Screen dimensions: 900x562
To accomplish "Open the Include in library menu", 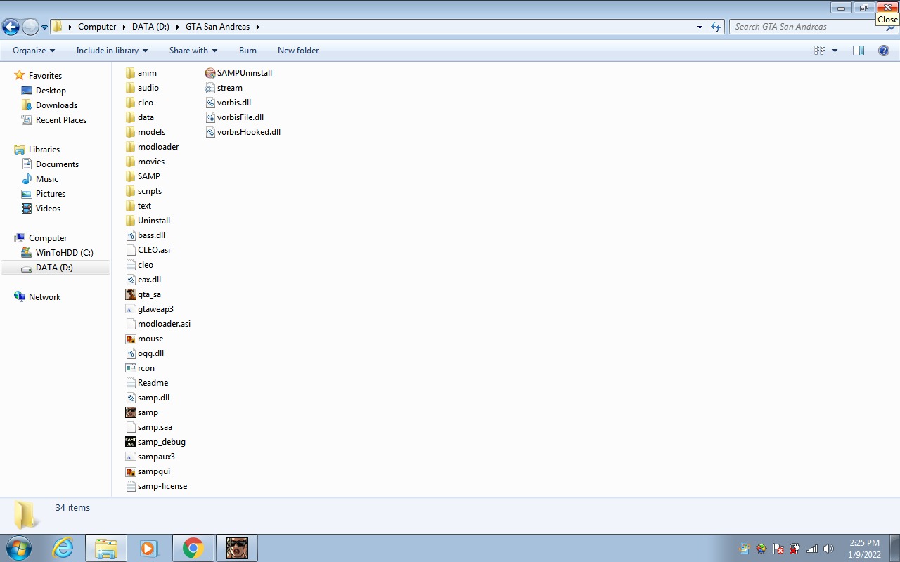I will [112, 51].
